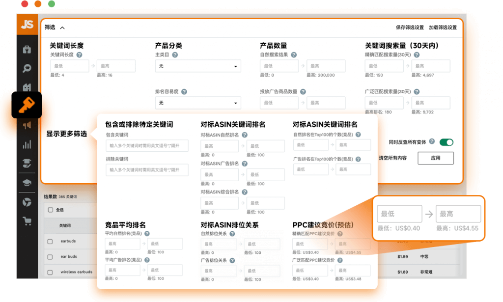Click the 应用 apply button
This screenshot has width=503, height=302.
tap(436, 158)
